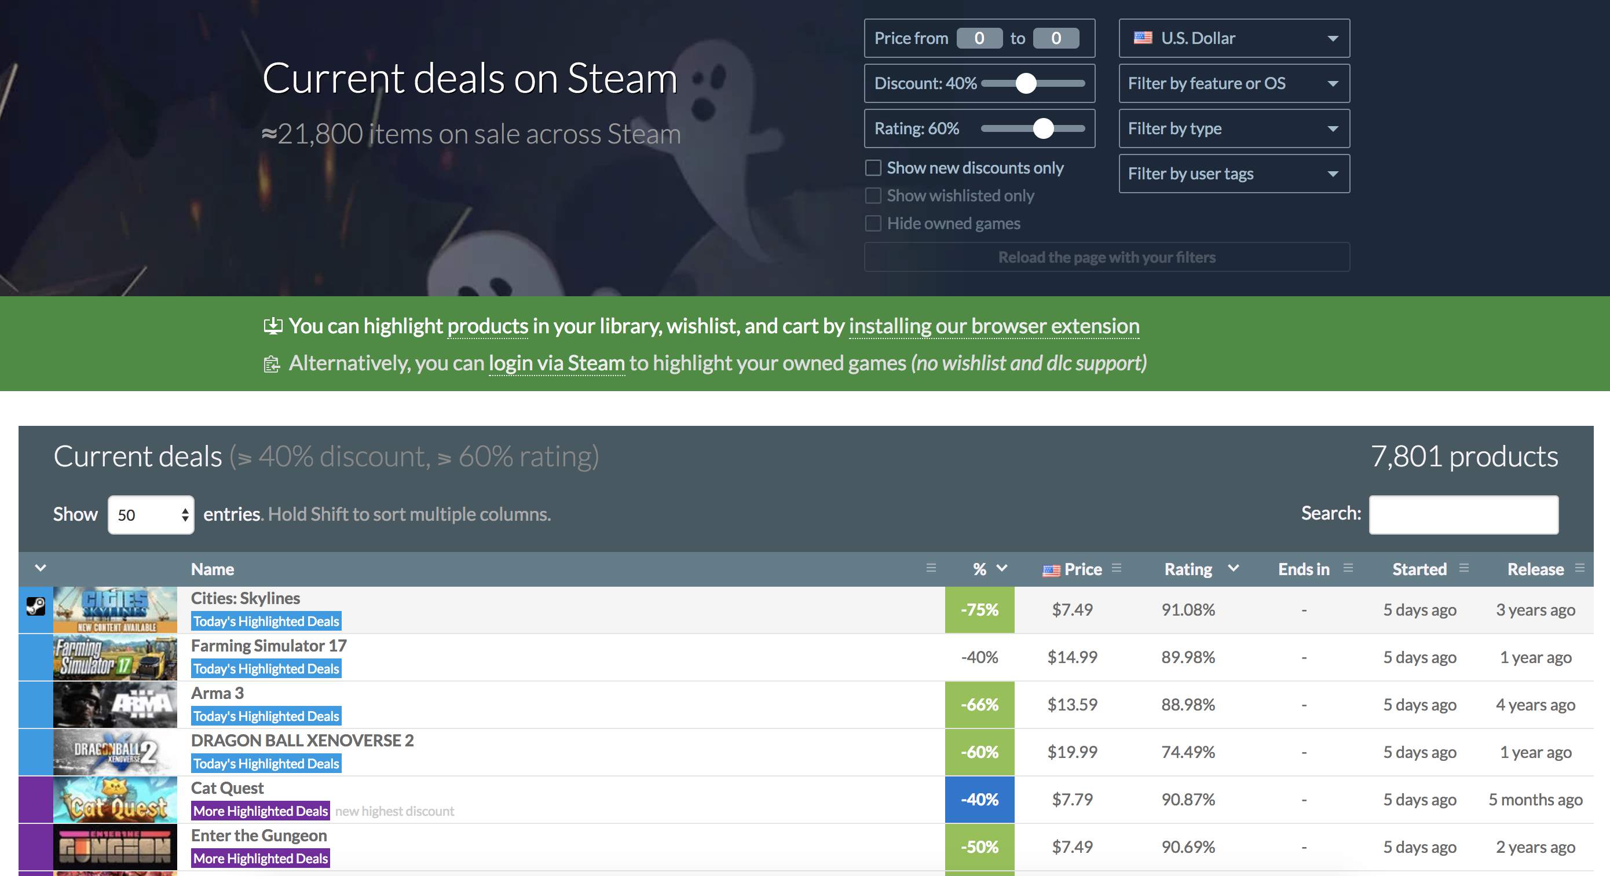The width and height of the screenshot is (1610, 876).
Task: Open the Ends in column filter menu icon
Action: click(1348, 569)
